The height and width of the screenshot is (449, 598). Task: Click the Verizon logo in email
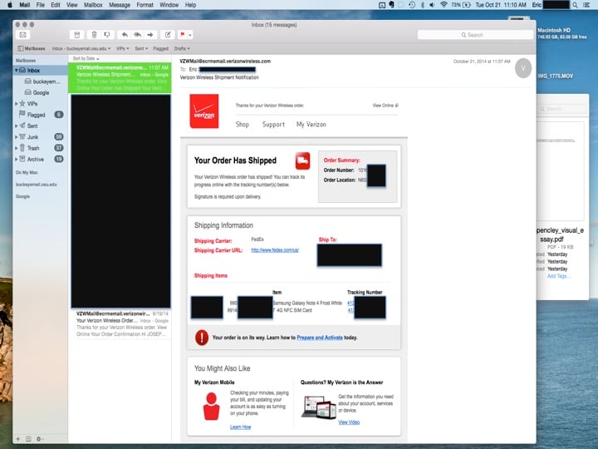tap(204, 111)
